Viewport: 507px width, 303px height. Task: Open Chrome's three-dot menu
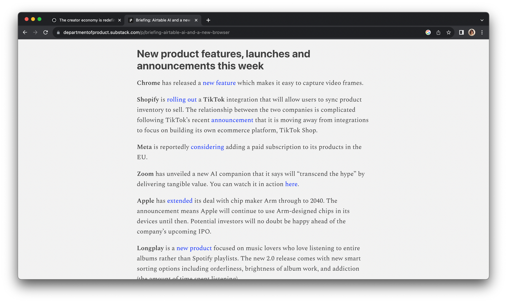(482, 32)
